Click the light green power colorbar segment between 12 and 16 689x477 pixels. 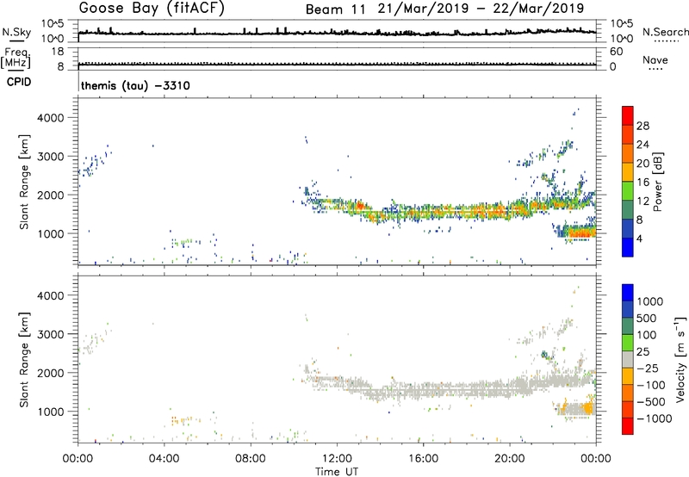[628, 191]
